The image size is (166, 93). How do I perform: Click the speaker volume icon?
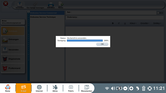[113, 88]
